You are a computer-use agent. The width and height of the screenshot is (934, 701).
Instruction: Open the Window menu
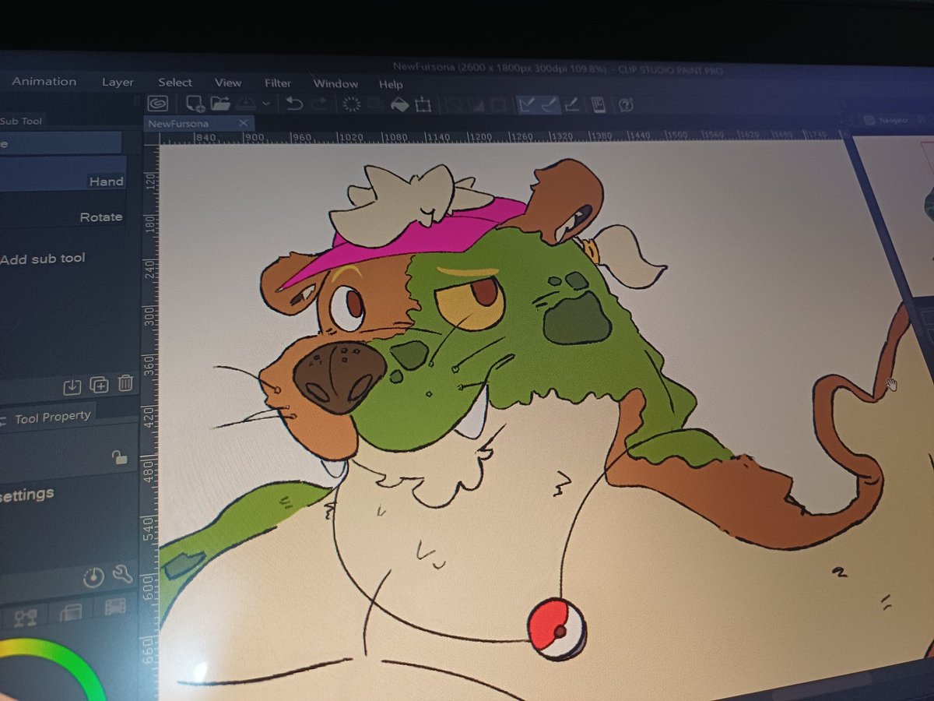(335, 83)
